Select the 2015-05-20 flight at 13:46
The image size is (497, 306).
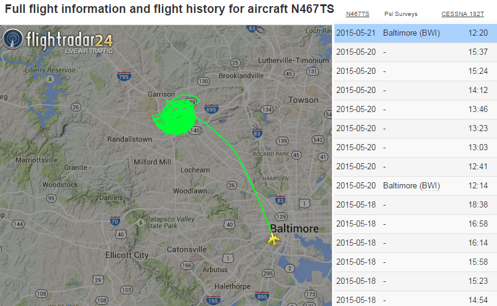[x=416, y=110]
